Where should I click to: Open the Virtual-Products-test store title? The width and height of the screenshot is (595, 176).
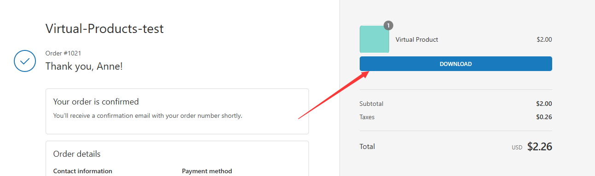click(x=105, y=29)
